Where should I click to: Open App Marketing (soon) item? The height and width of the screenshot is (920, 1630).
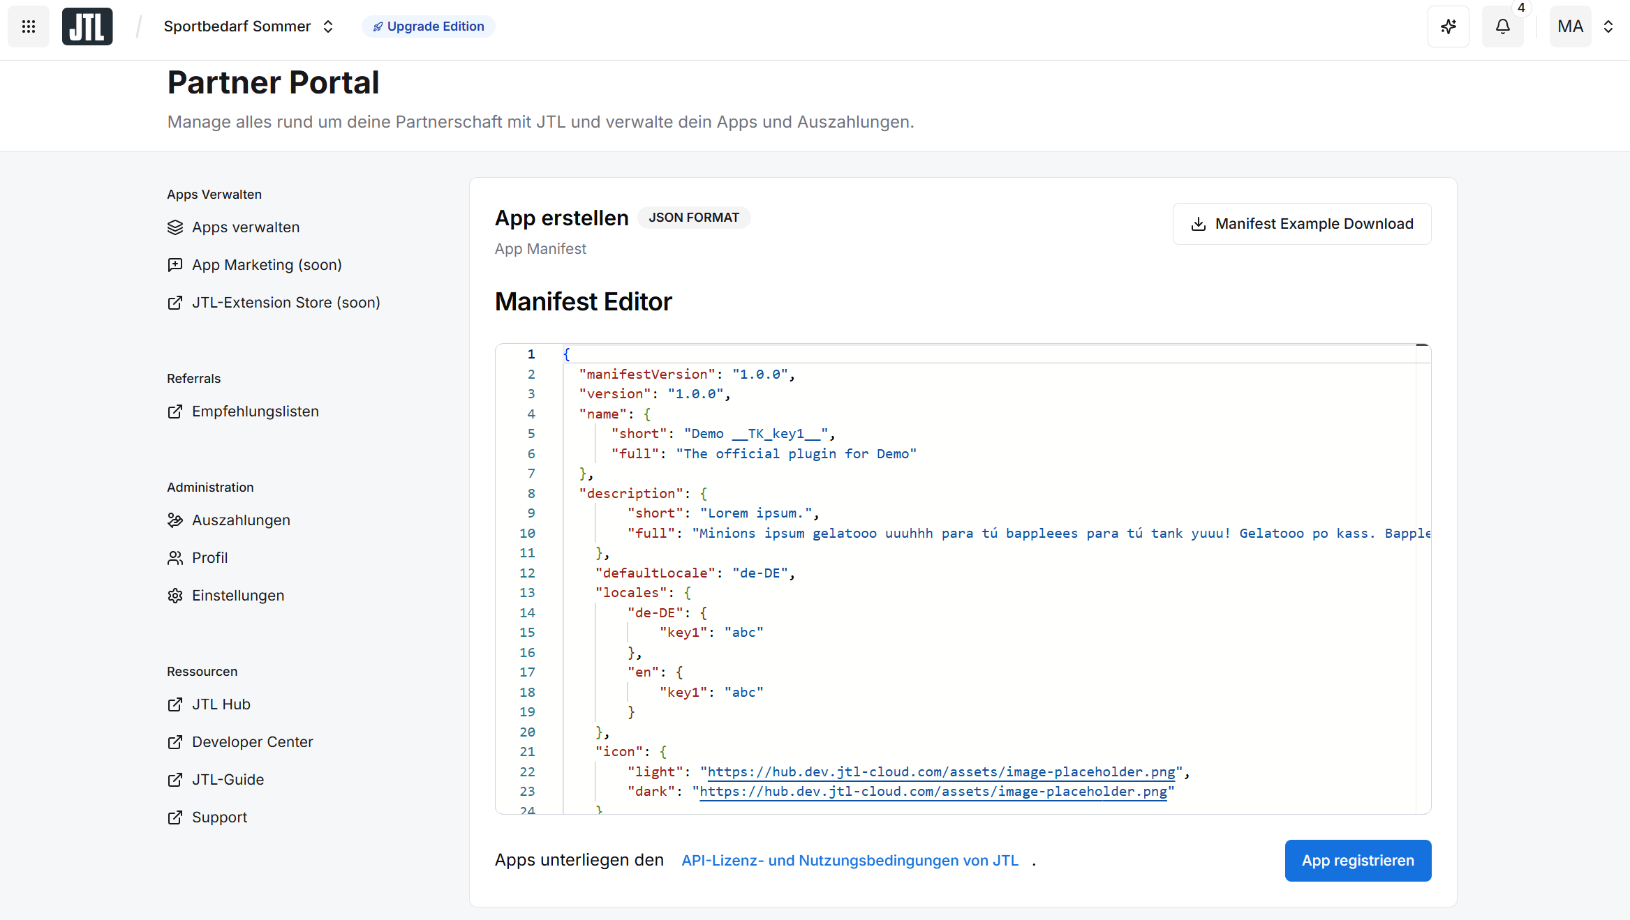pos(267,265)
